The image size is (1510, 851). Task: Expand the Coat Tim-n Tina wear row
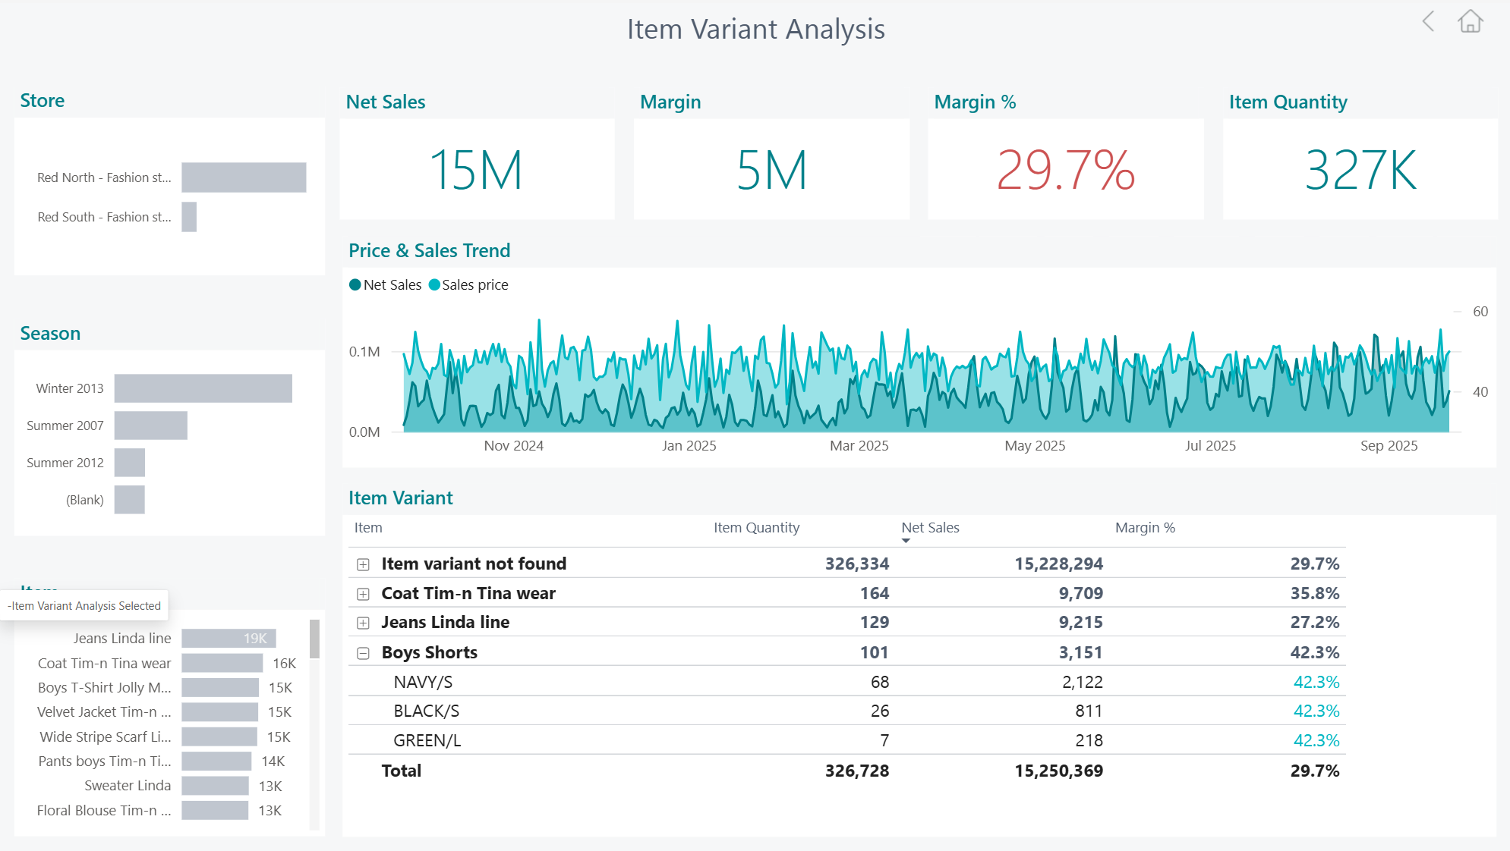coord(364,594)
